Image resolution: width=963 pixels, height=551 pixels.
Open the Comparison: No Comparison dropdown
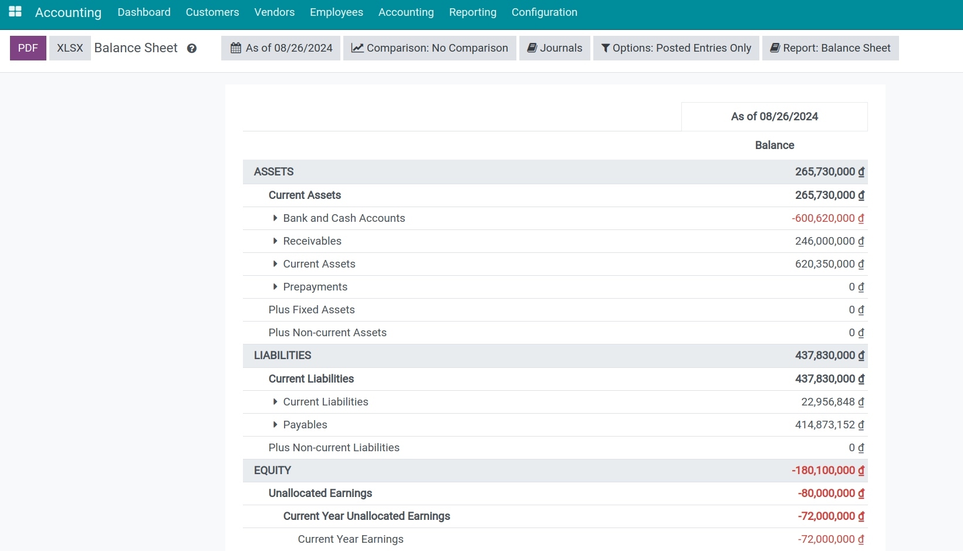pos(430,48)
